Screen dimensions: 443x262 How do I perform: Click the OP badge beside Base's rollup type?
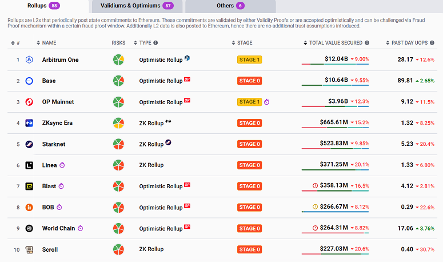pyautogui.click(x=187, y=80)
